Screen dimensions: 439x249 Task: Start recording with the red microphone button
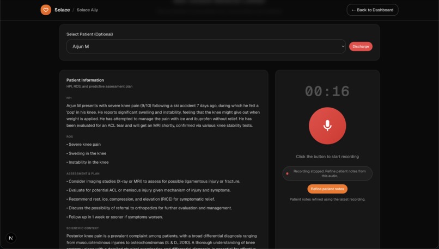(327, 126)
